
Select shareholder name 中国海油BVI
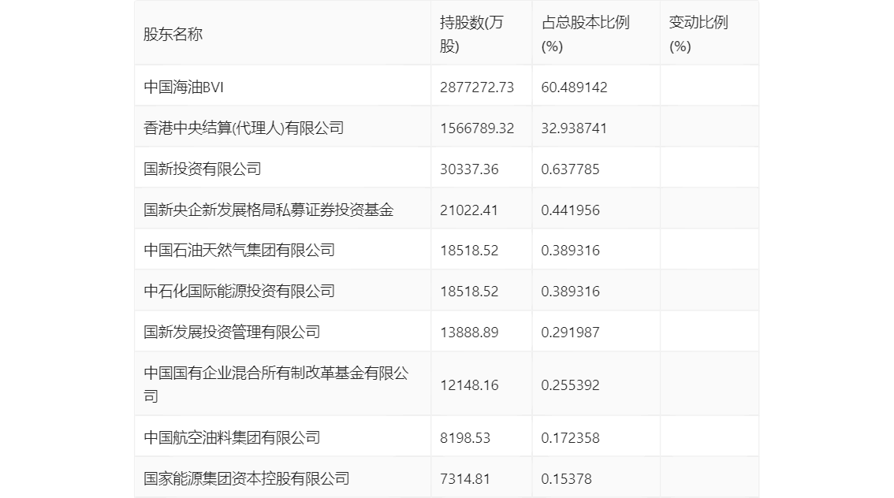pyautogui.click(x=184, y=87)
